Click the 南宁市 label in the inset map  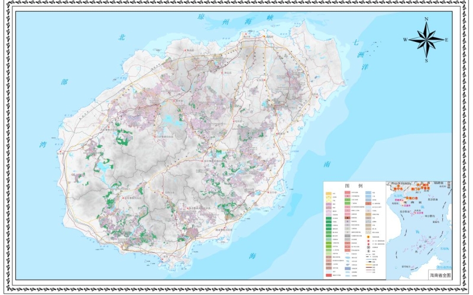point(397,190)
